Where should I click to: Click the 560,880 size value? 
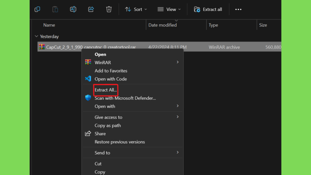click(x=273, y=47)
